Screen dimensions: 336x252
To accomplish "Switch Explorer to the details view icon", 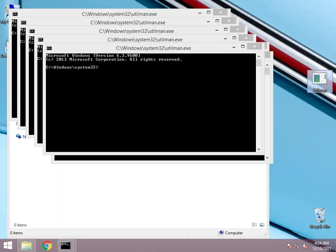I will (x=254, y=224).
